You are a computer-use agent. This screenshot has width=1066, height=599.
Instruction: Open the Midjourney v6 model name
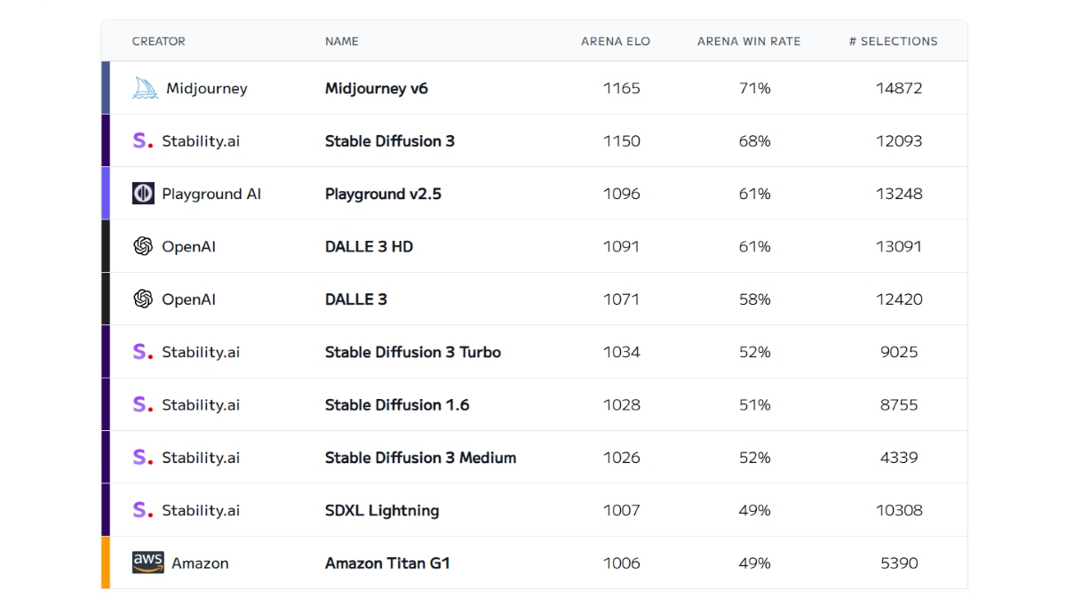click(377, 88)
